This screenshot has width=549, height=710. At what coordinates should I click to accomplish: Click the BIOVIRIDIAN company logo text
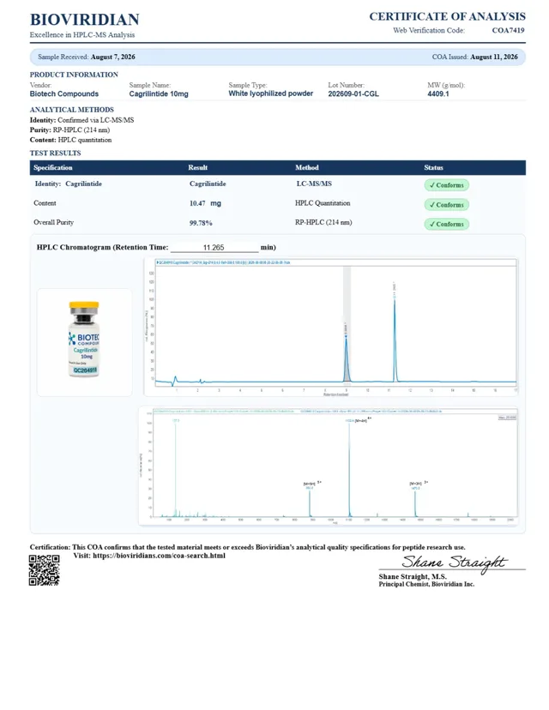pos(85,20)
